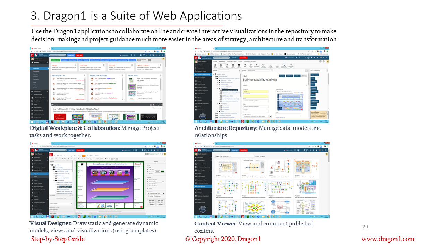444x250 pixels.
Task: Expand the Visualizations folder in Visual Designer explorer
Action: point(55,180)
